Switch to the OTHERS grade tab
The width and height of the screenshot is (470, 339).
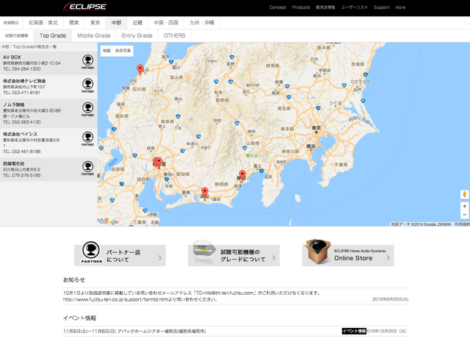click(175, 36)
